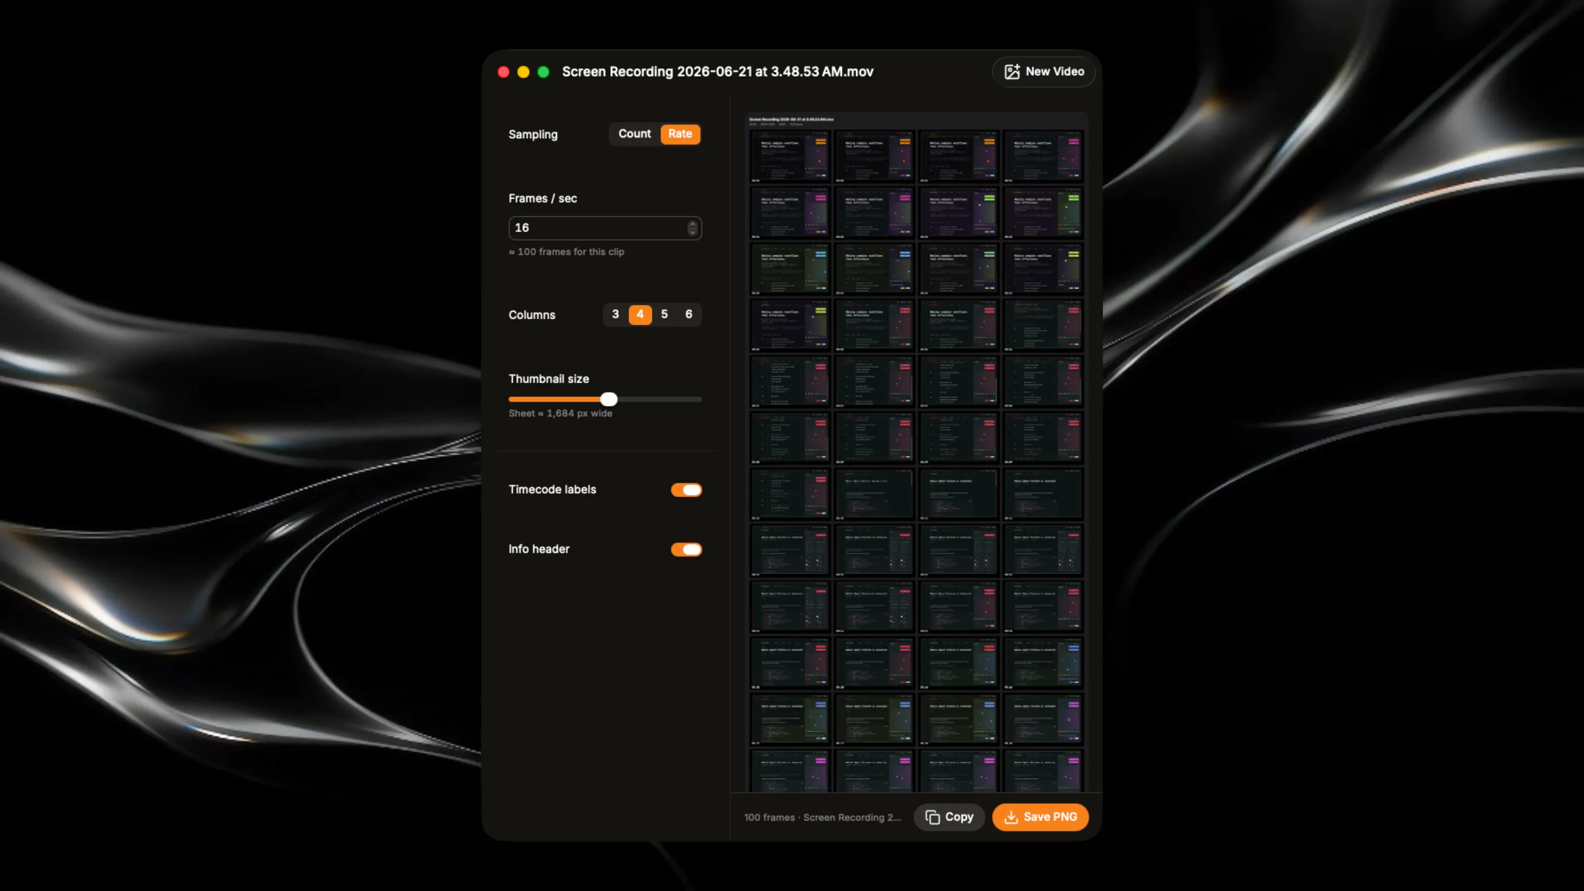This screenshot has height=891, width=1584.
Task: Click the Sampling label
Action: pos(533,134)
